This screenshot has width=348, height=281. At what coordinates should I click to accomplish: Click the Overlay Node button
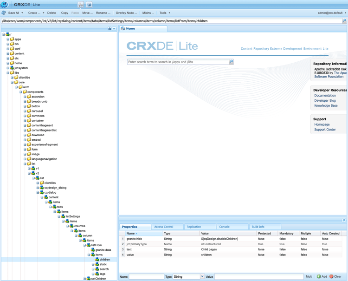click(x=126, y=13)
